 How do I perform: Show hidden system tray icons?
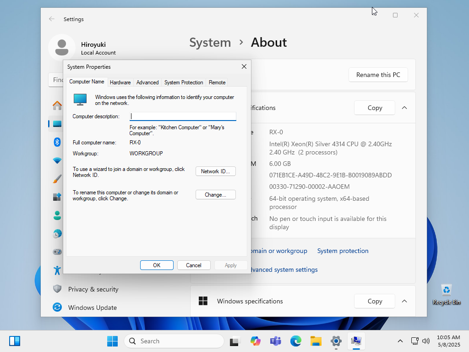pos(400,341)
